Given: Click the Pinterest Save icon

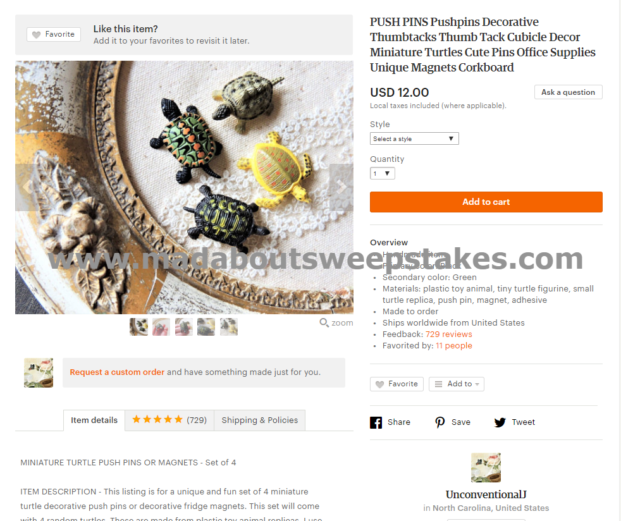Looking at the screenshot, I should [440, 422].
